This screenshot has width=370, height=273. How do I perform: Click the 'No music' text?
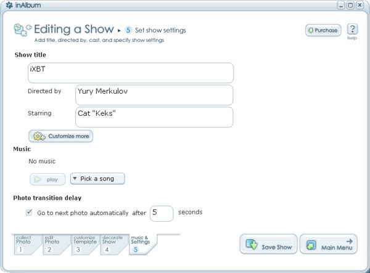(x=42, y=161)
